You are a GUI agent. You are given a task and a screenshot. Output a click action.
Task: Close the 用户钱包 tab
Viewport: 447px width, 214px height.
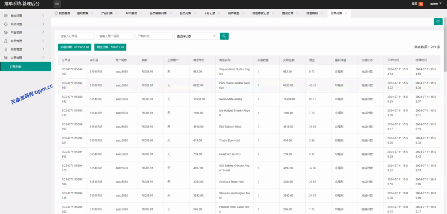point(243,14)
